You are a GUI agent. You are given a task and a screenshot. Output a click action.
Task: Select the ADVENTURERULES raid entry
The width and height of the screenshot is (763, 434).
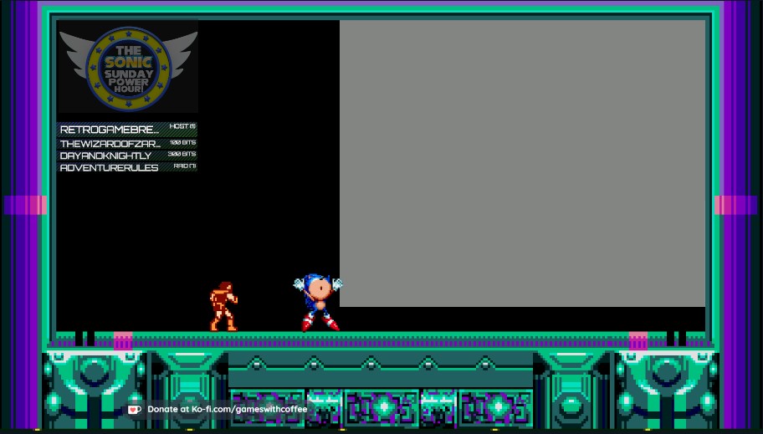point(110,167)
